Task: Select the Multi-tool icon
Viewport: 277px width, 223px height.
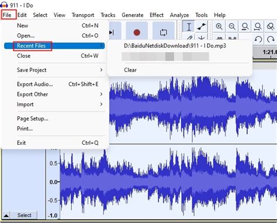Action: click(x=202, y=37)
